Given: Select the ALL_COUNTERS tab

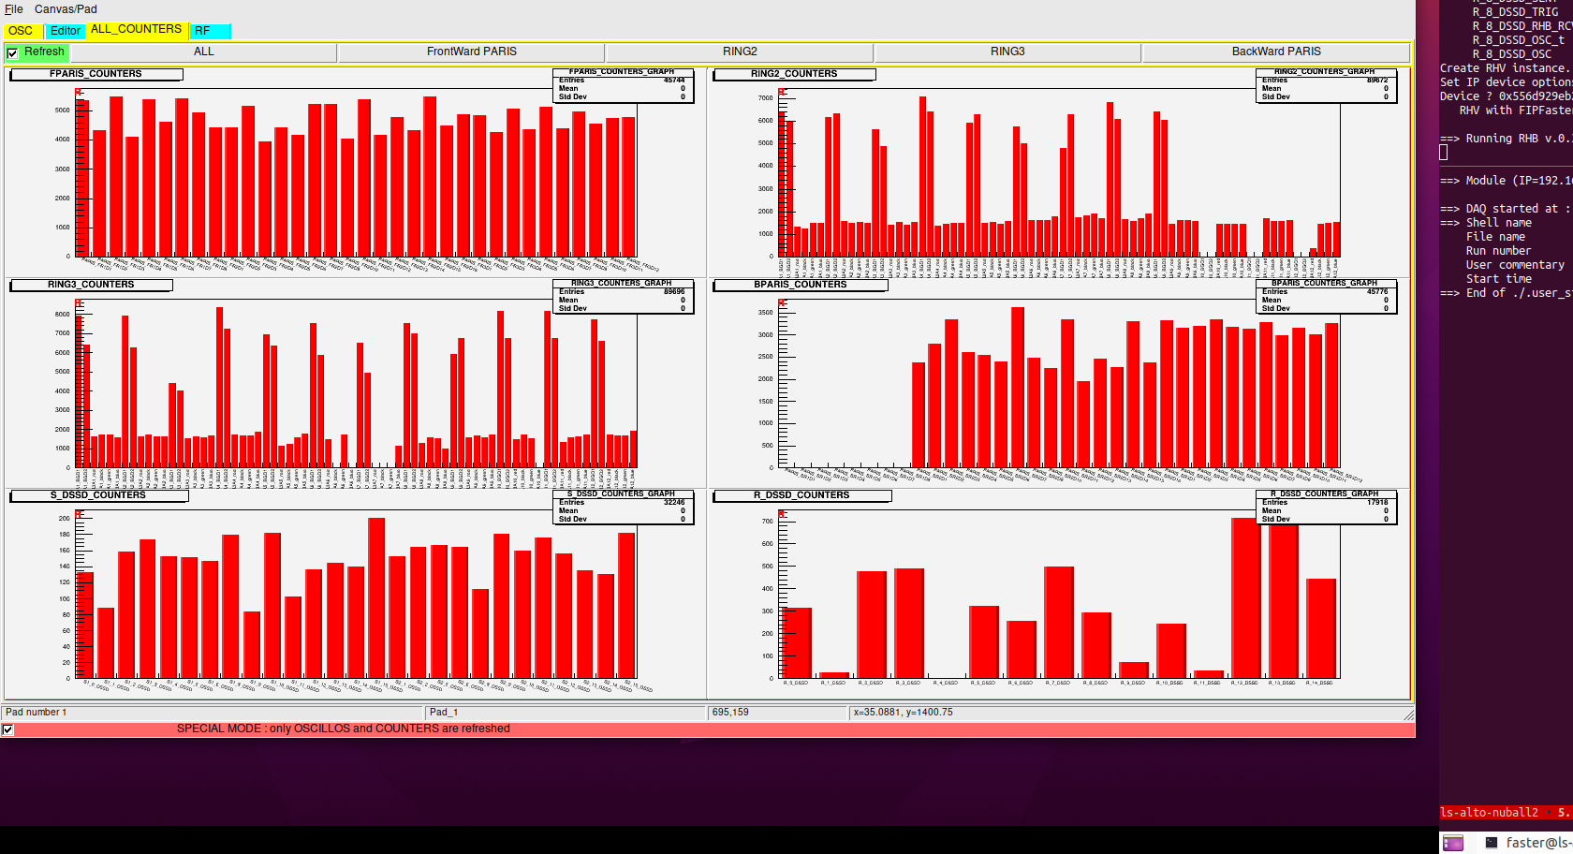Looking at the screenshot, I should pyautogui.click(x=137, y=30).
